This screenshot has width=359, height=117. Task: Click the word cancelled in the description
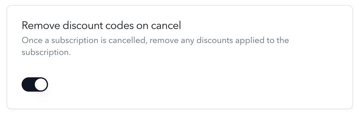coord(127,40)
